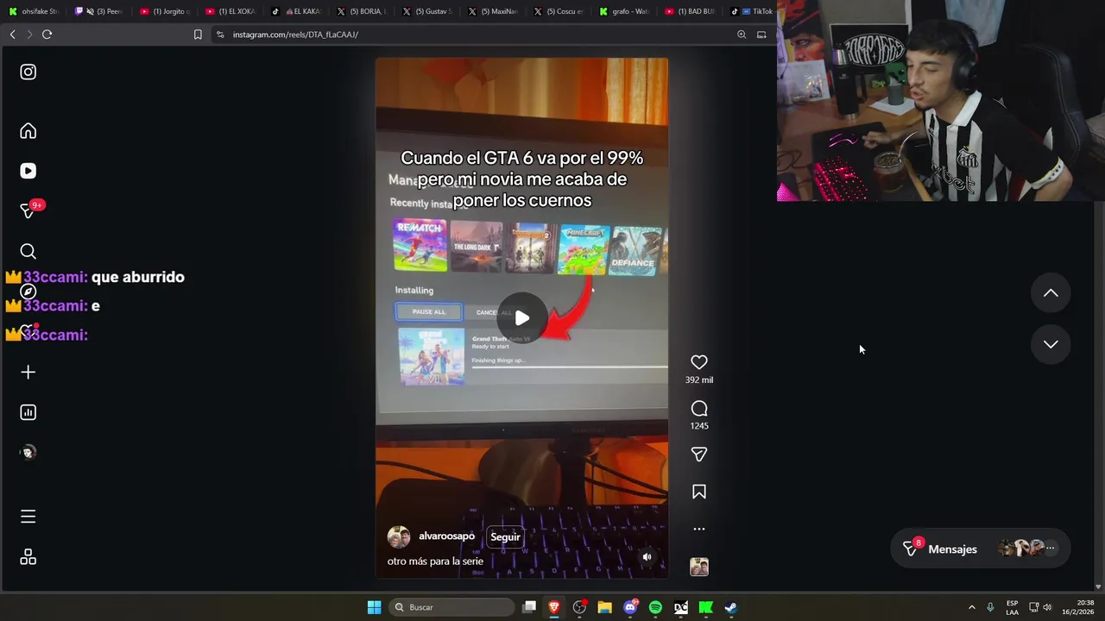Switch to the Coscu X tab

click(559, 11)
